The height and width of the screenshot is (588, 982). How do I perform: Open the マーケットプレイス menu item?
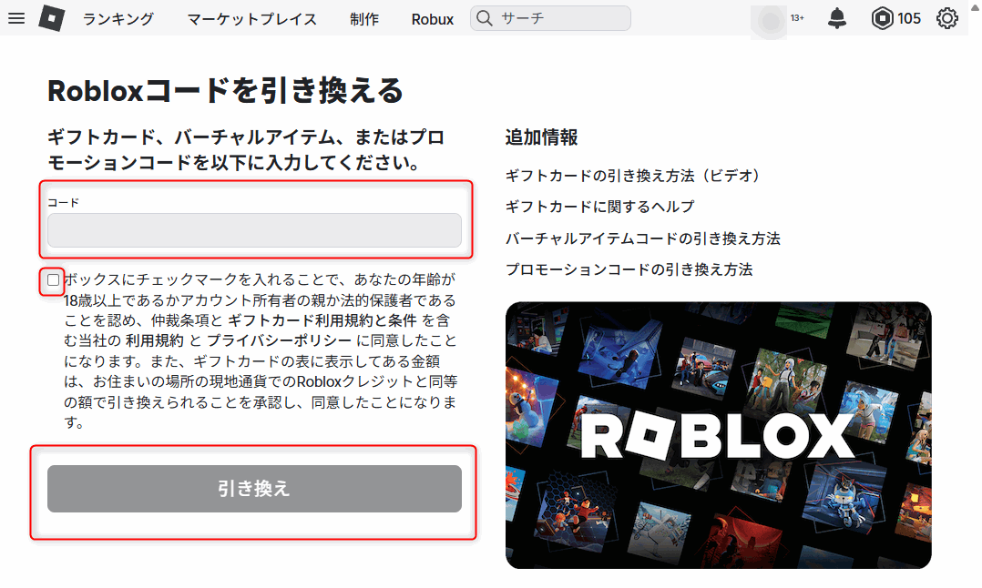251,19
